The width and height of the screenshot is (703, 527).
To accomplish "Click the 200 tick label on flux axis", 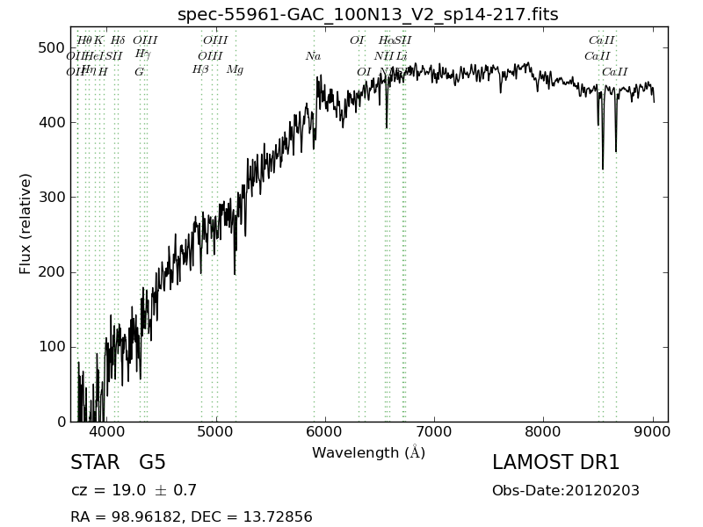I will (x=52, y=272).
